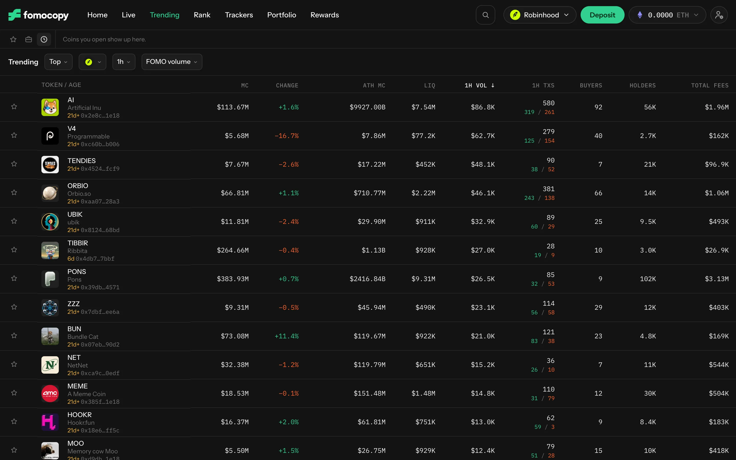
Task: Toggle favorite star on TIBBIR row
Action: click(14, 249)
